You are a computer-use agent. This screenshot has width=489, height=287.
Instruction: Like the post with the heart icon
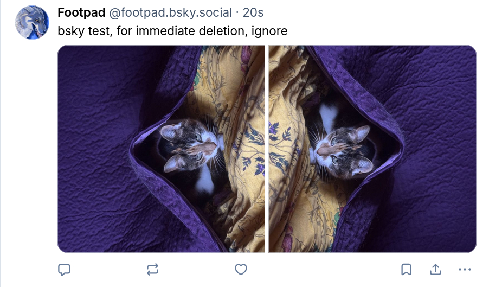pos(241,270)
